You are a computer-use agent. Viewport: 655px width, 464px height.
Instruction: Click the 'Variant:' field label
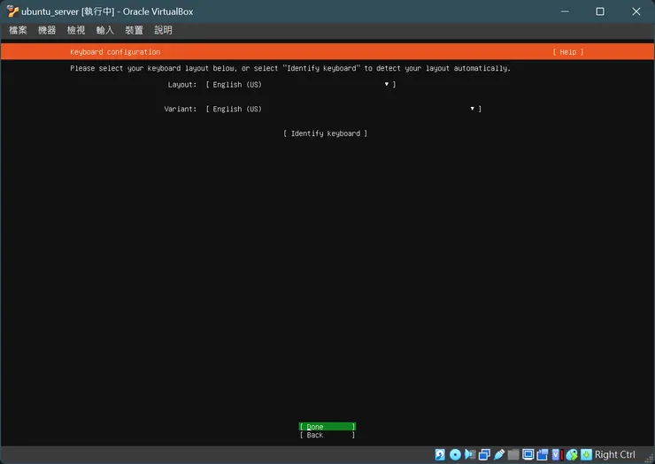click(180, 109)
